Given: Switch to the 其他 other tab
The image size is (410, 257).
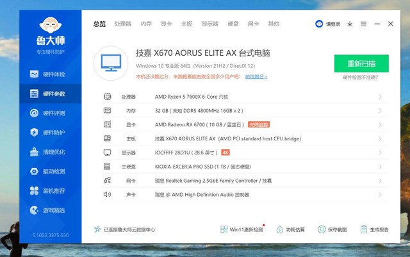Looking at the screenshot, I should pyautogui.click(x=274, y=24).
